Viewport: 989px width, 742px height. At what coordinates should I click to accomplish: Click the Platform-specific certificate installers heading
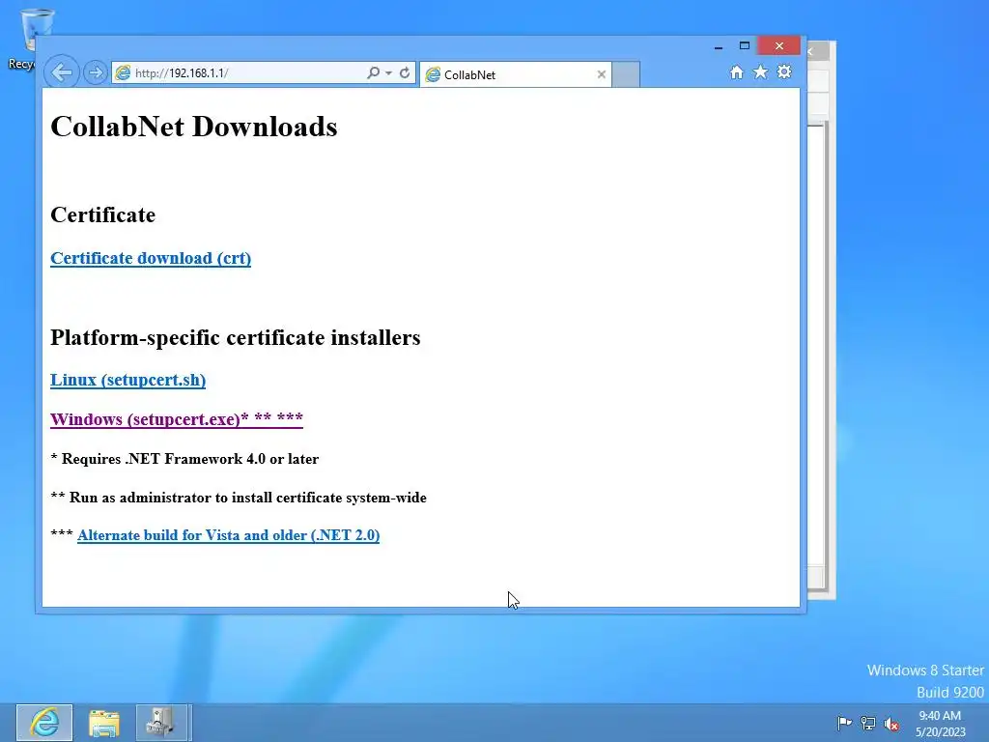click(236, 337)
